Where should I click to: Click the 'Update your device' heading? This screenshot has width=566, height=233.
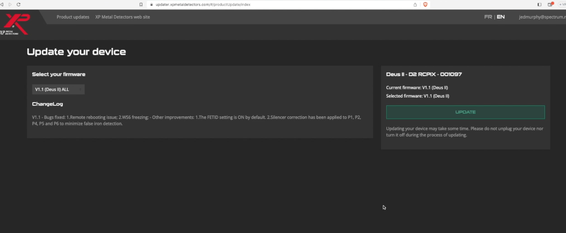[x=76, y=52]
